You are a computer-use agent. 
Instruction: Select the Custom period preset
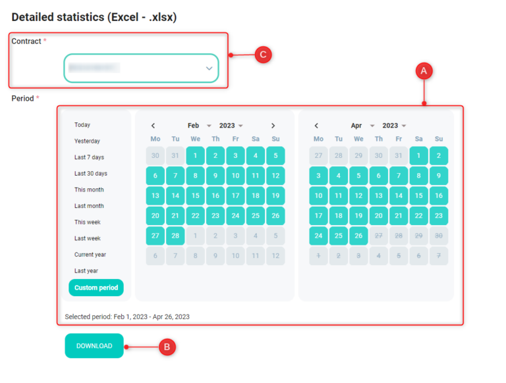(96, 288)
